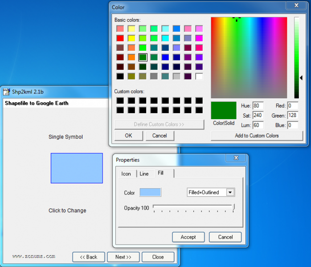Pick the pure red basic color swatch
The width and height of the screenshot is (311, 267).
click(120, 38)
